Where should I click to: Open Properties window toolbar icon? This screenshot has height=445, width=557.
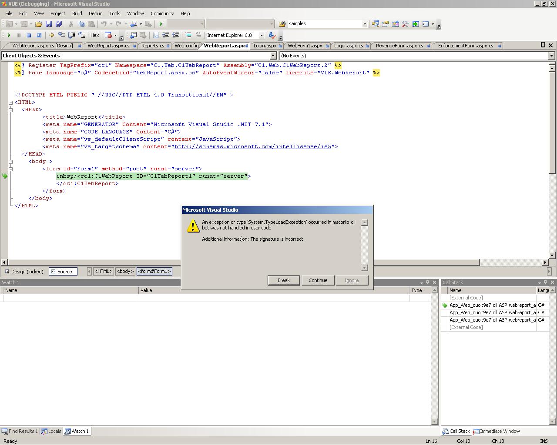click(386, 24)
